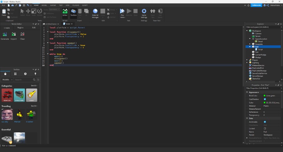Click the Generate terrain icon
Viewport: 283px width, 152px height.
coord(5,36)
